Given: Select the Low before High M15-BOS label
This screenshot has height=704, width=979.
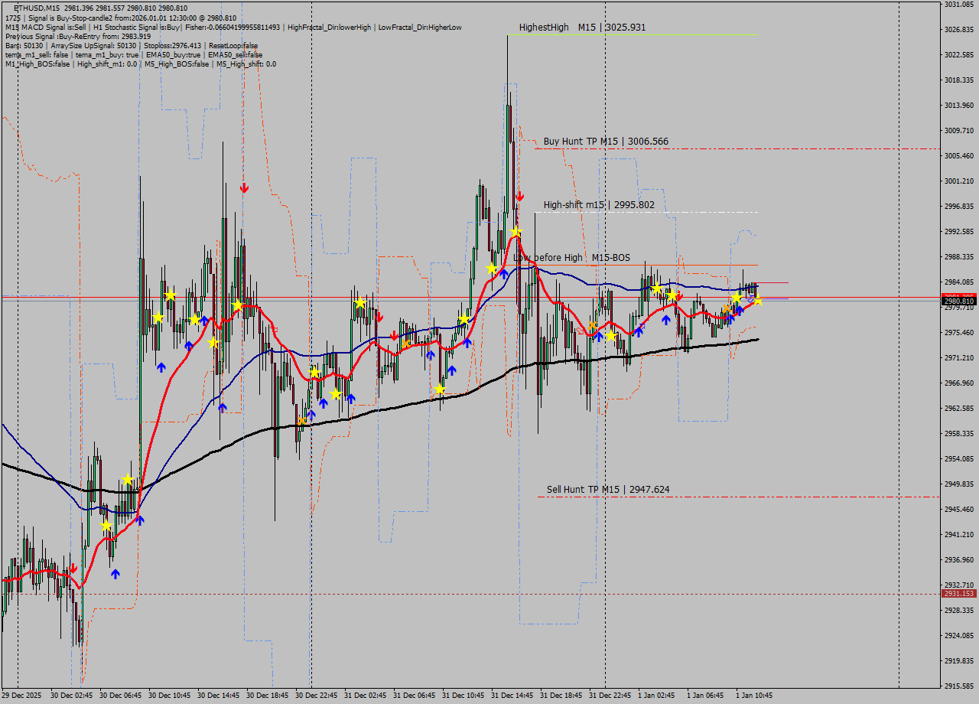Looking at the screenshot, I should point(574,258).
